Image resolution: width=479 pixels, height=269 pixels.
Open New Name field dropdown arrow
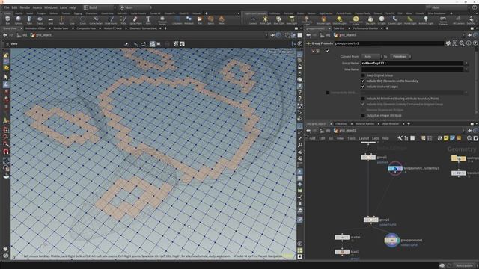[x=466, y=69]
